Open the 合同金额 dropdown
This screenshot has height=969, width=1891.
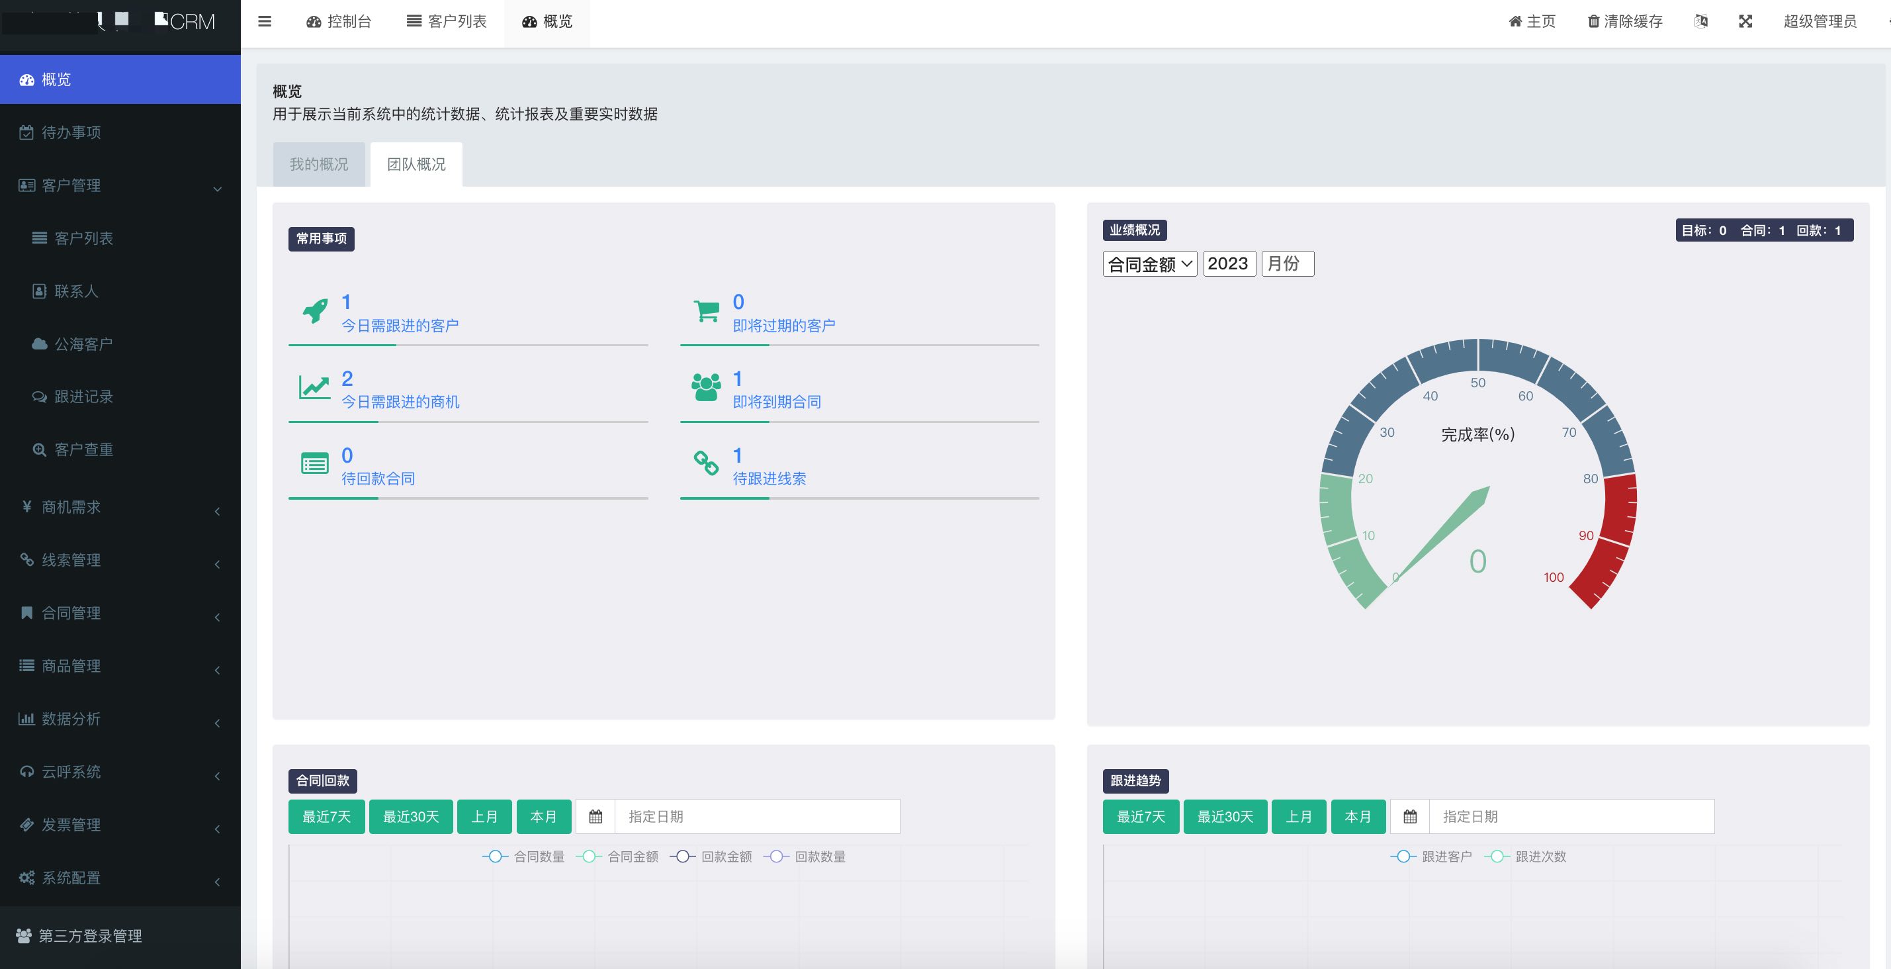[x=1149, y=263]
